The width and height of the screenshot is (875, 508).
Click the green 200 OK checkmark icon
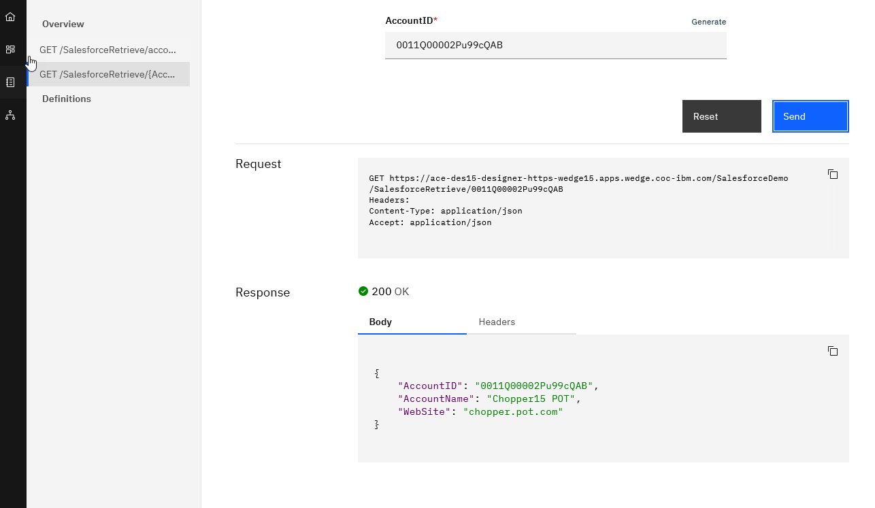pos(363,292)
